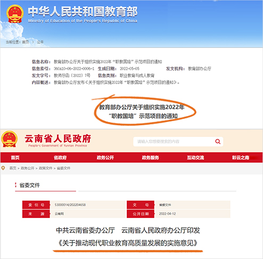Open the 省政府 navigation tab
The image size is (263, 259).
[x=60, y=158]
